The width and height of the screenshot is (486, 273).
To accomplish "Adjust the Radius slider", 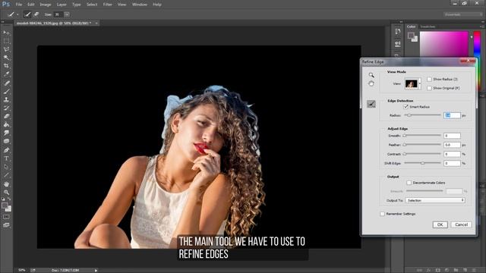I will [409, 115].
